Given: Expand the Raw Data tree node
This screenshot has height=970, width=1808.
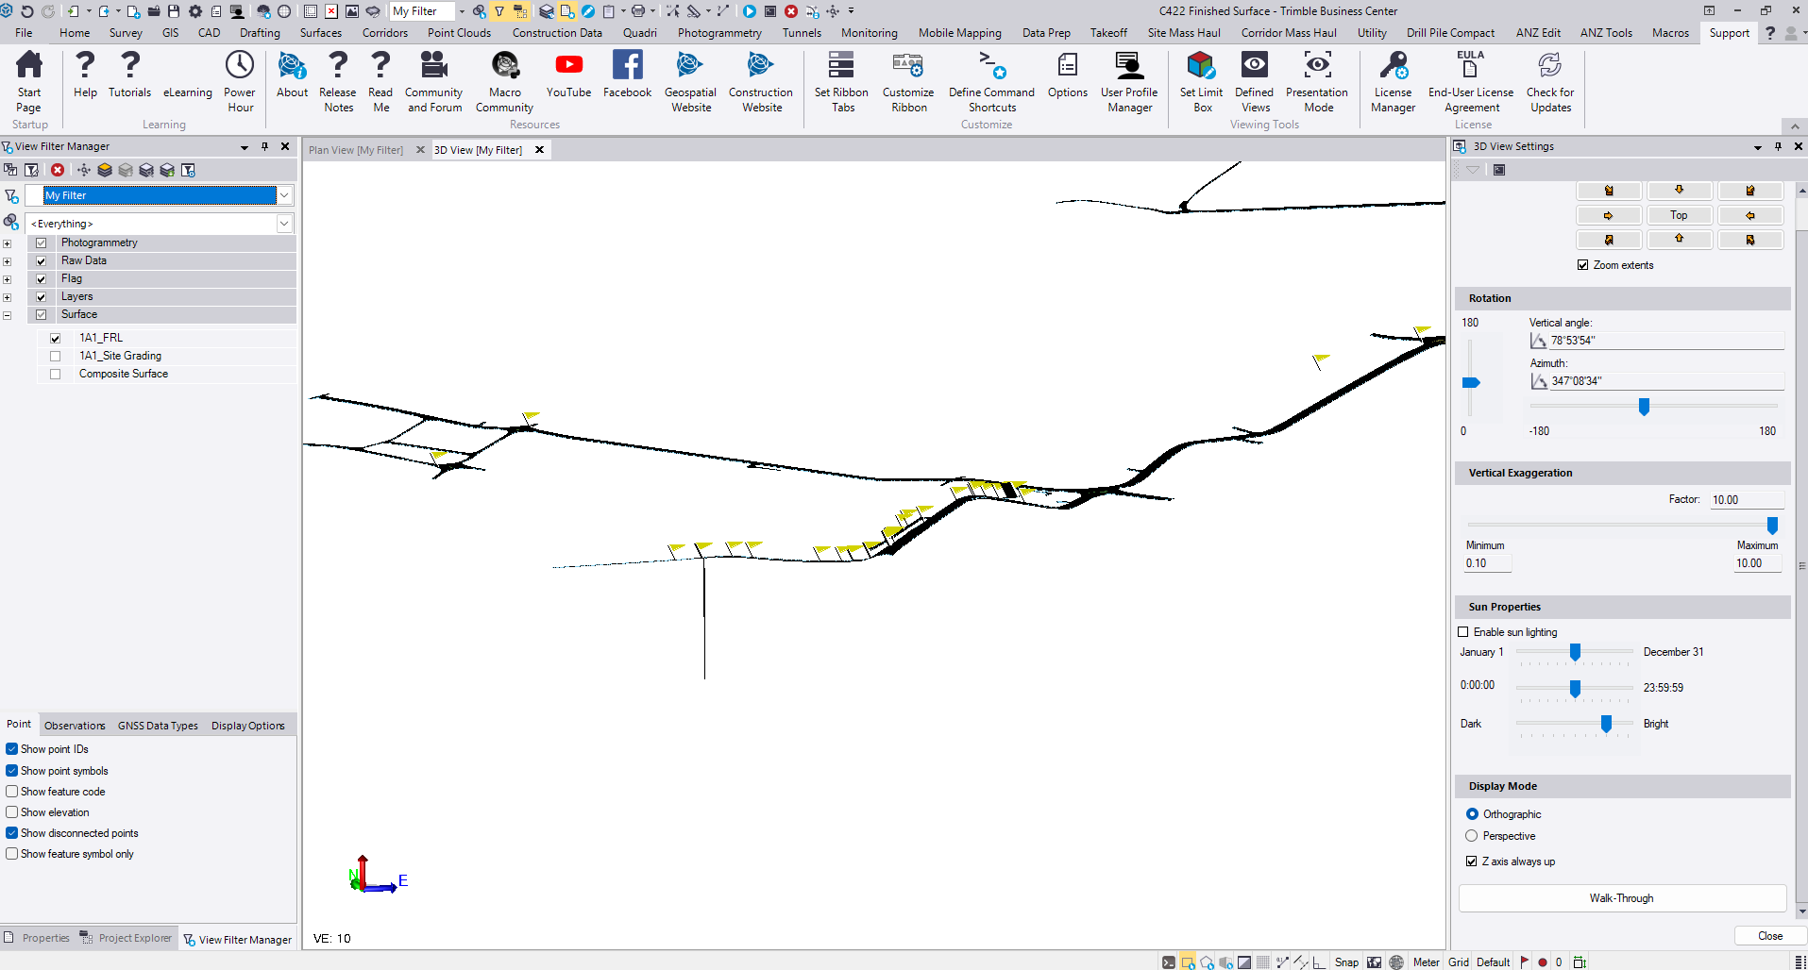Looking at the screenshot, I should click(x=8, y=261).
